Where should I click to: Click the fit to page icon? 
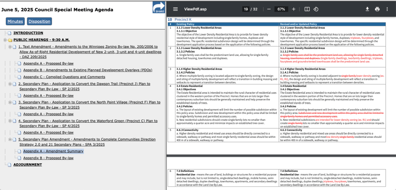[307, 9]
